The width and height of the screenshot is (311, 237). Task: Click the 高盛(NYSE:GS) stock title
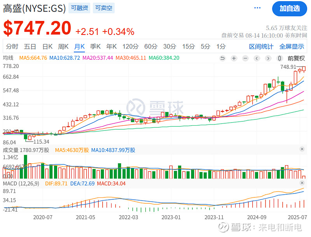click(34, 8)
